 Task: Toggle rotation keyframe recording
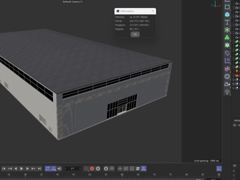coord(126,168)
